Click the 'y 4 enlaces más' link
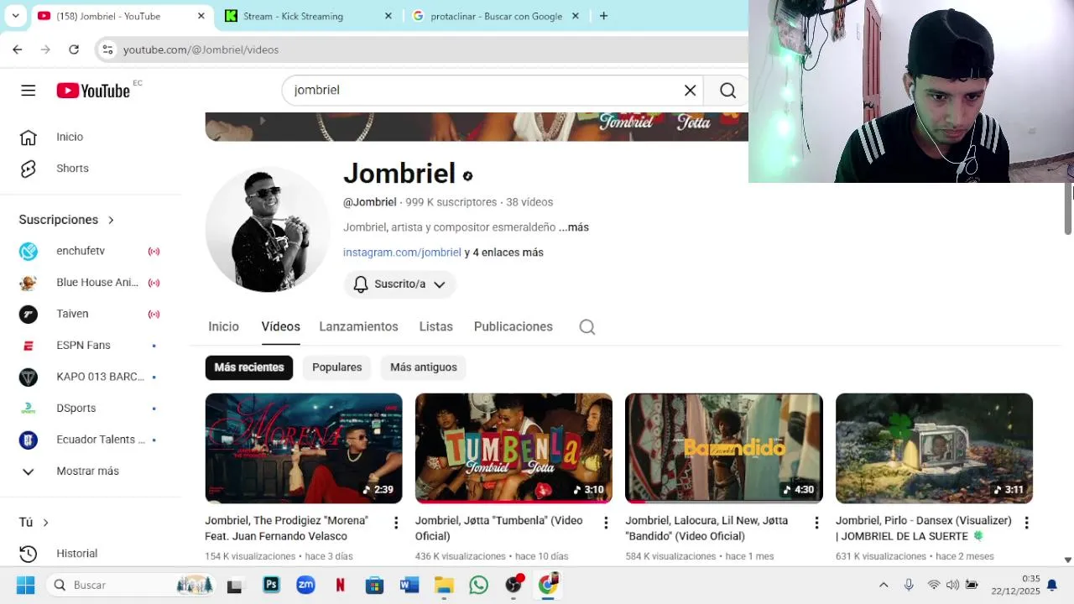The height and width of the screenshot is (604, 1074). click(x=504, y=253)
